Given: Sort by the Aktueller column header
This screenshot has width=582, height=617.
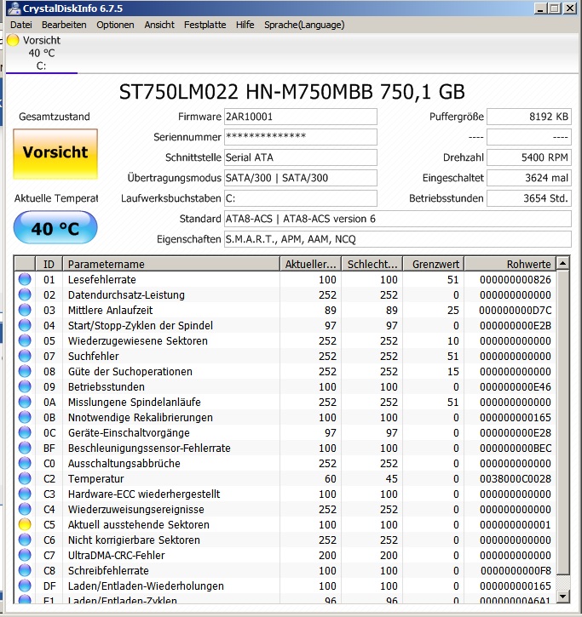Looking at the screenshot, I should pyautogui.click(x=310, y=264).
